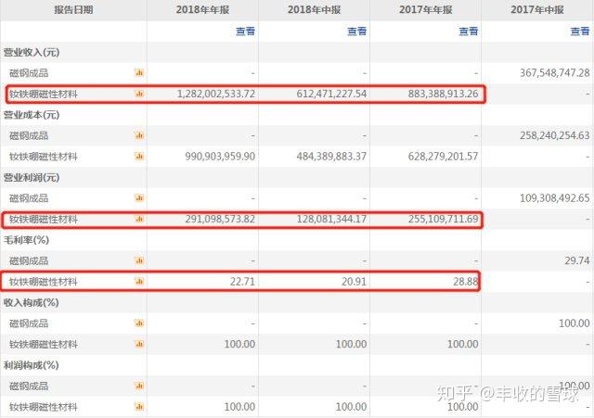
Task: Open chart icon for 磁钢成品 under 营业利润
Action: pos(139,197)
